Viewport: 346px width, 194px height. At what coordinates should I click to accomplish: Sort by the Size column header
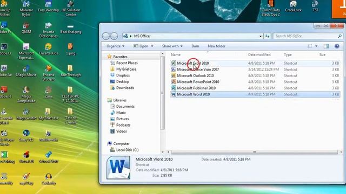click(x=322, y=55)
